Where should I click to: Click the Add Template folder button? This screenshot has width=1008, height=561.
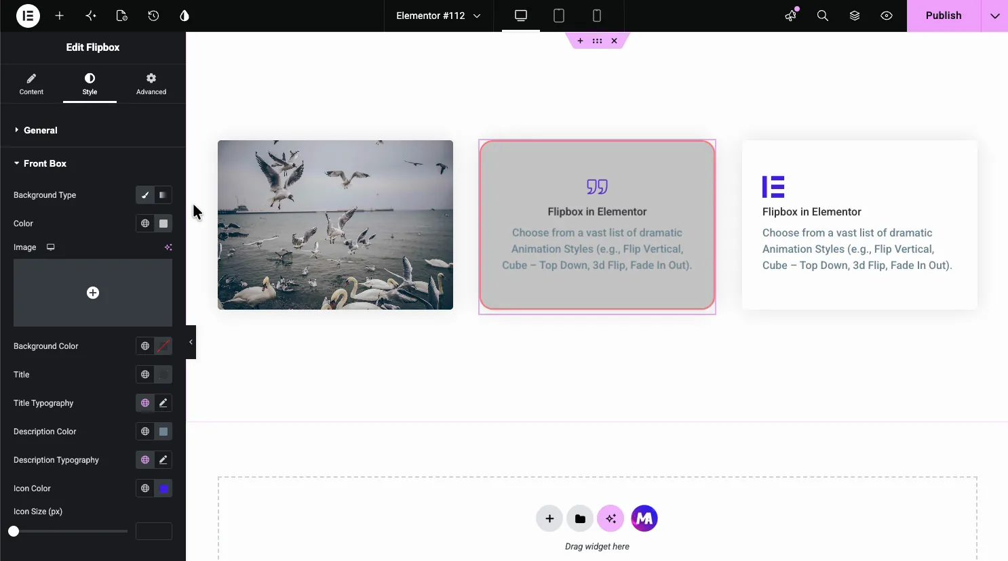pos(580,519)
